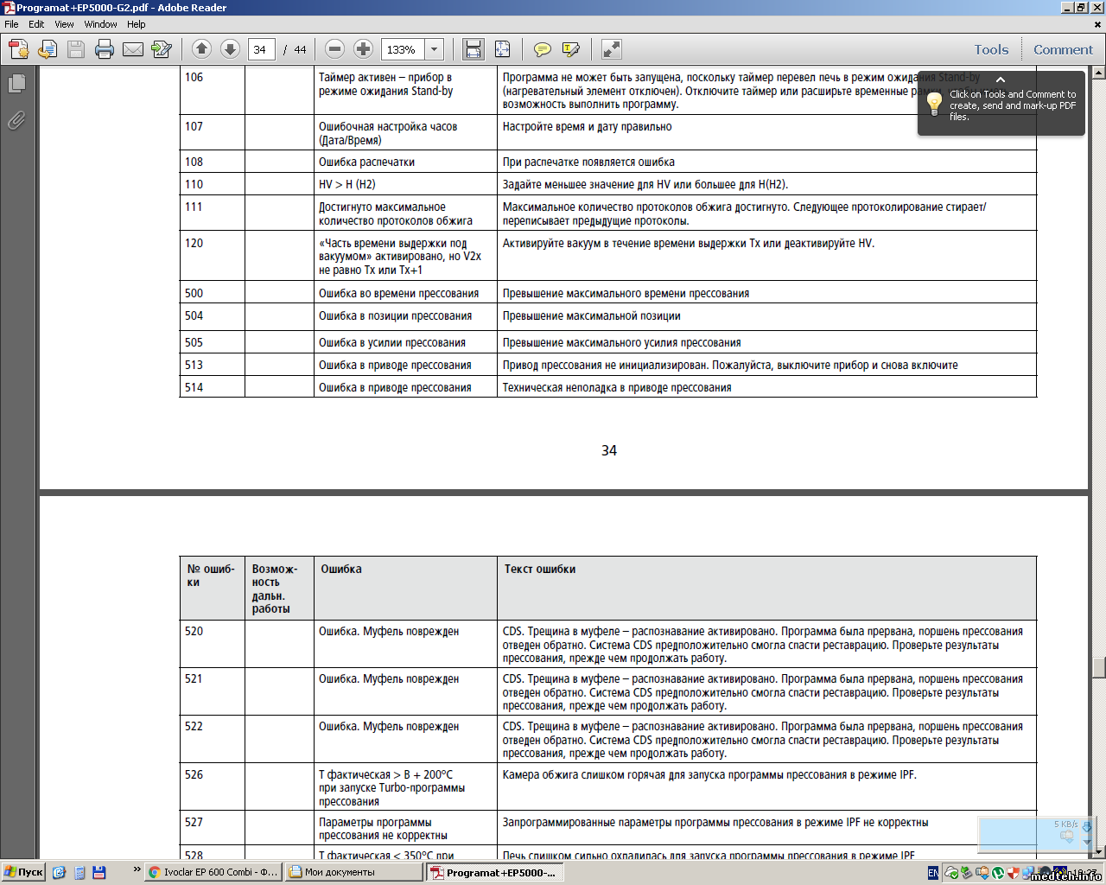The height and width of the screenshot is (885, 1106).
Task: Go to next page with down arrow
Action: (230, 49)
